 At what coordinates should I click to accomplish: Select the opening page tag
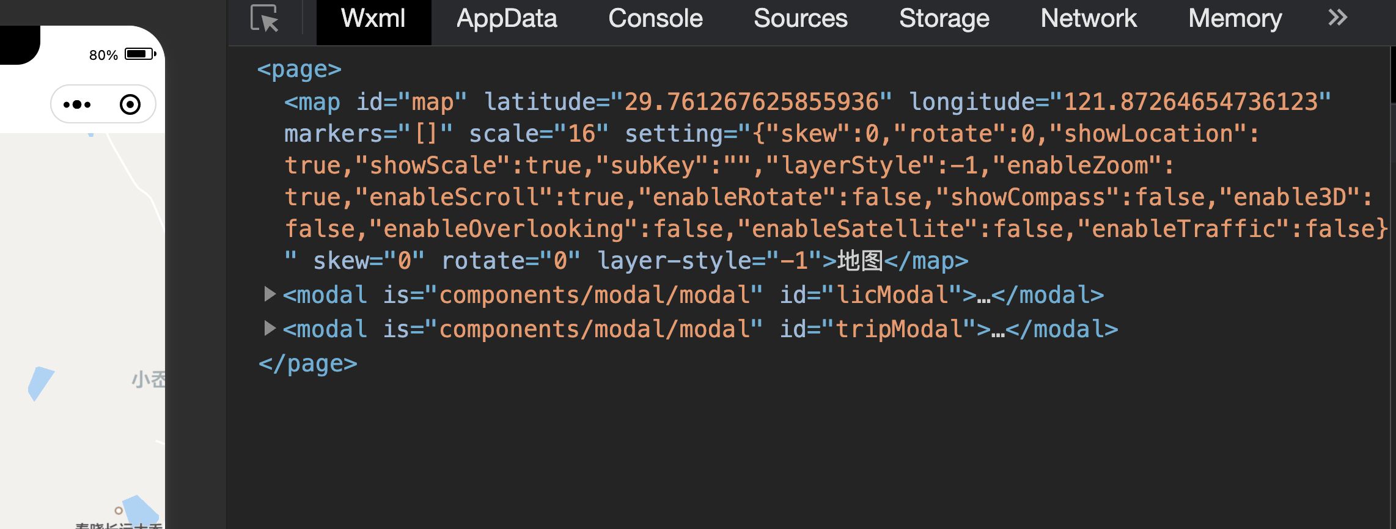tap(299, 69)
